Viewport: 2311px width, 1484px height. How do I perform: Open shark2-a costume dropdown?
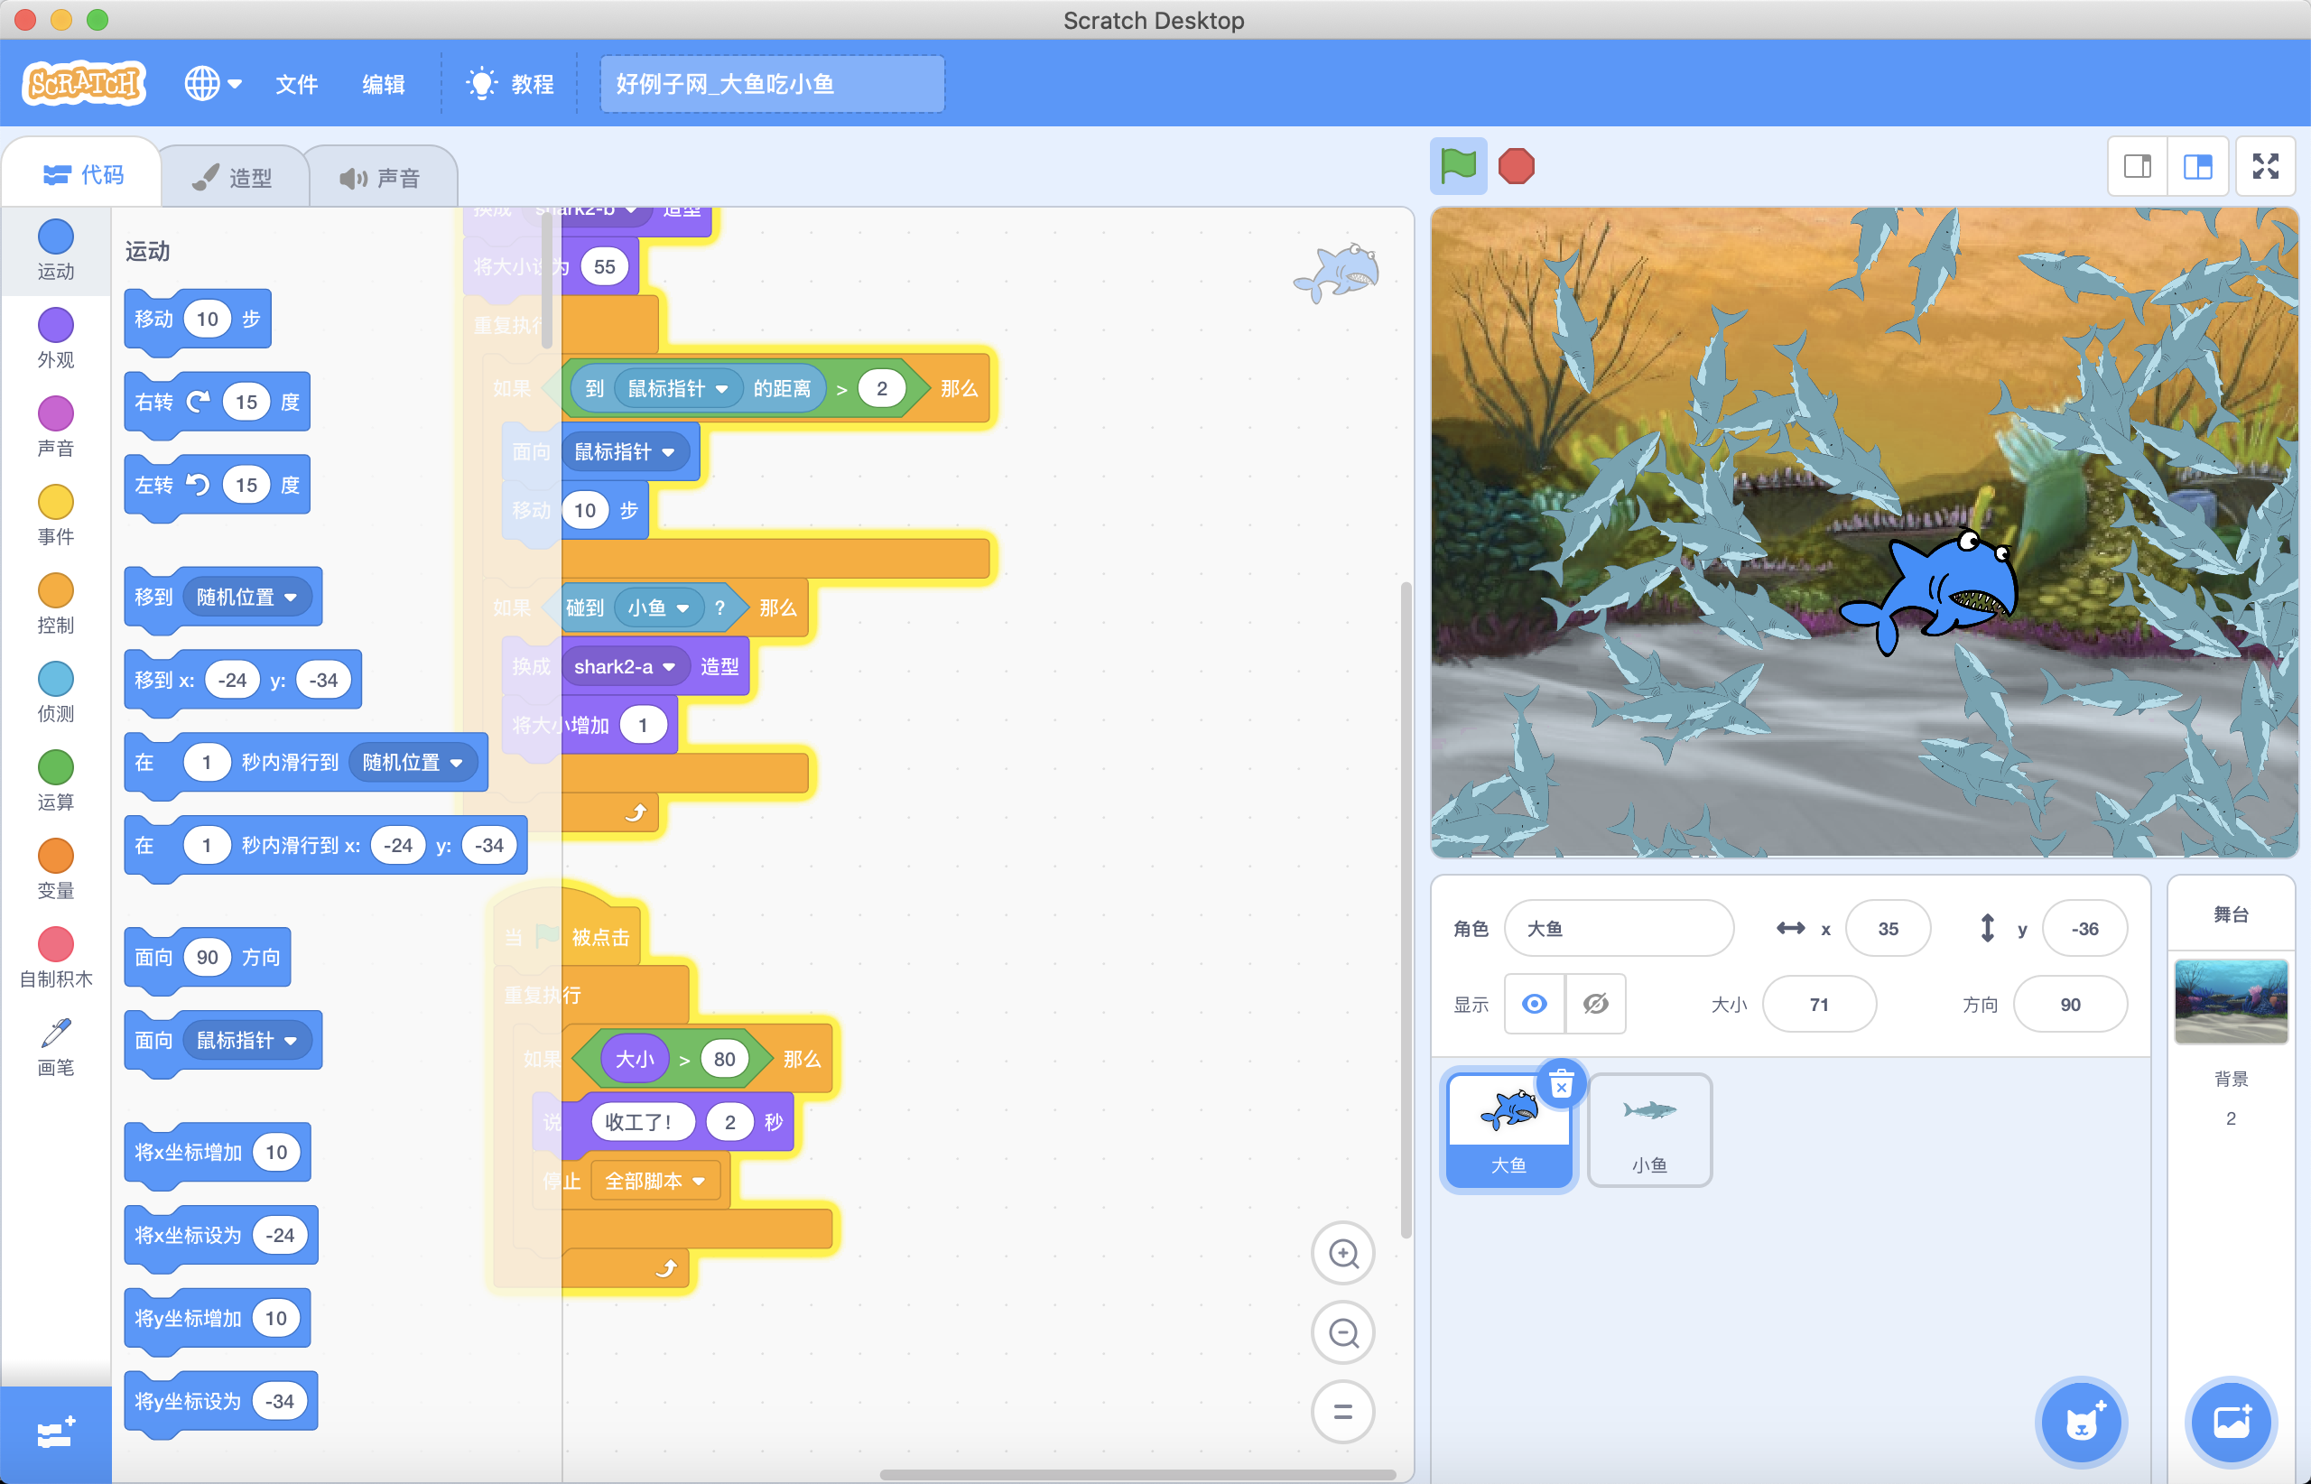pos(624,667)
